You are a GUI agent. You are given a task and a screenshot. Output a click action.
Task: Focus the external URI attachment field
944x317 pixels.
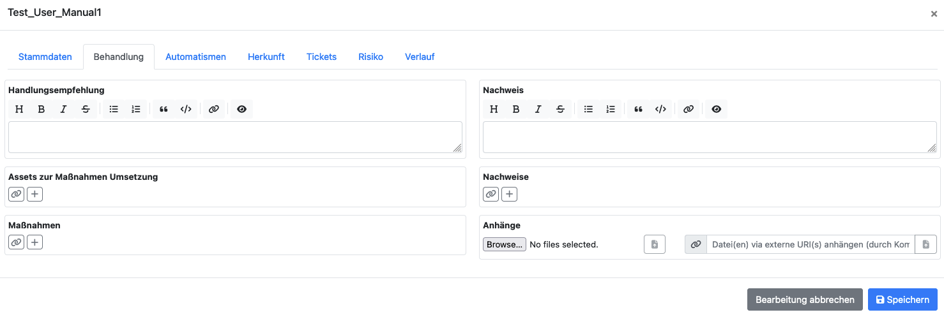[811, 244]
